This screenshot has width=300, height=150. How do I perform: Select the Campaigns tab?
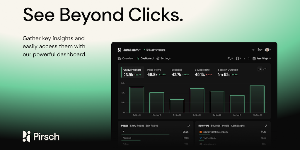[x=238, y=126]
